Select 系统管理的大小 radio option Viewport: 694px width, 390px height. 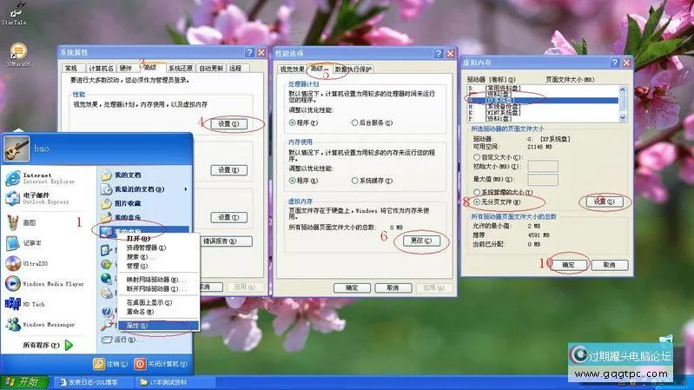477,192
